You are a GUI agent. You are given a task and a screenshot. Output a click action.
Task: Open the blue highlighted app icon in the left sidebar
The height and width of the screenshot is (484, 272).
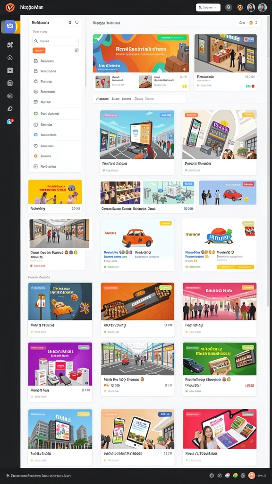tap(9, 27)
